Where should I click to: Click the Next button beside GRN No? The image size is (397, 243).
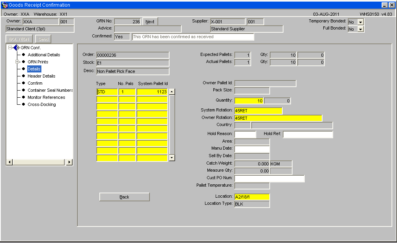click(x=150, y=22)
